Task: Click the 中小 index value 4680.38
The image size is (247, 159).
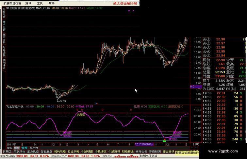Action: click(x=73, y=156)
